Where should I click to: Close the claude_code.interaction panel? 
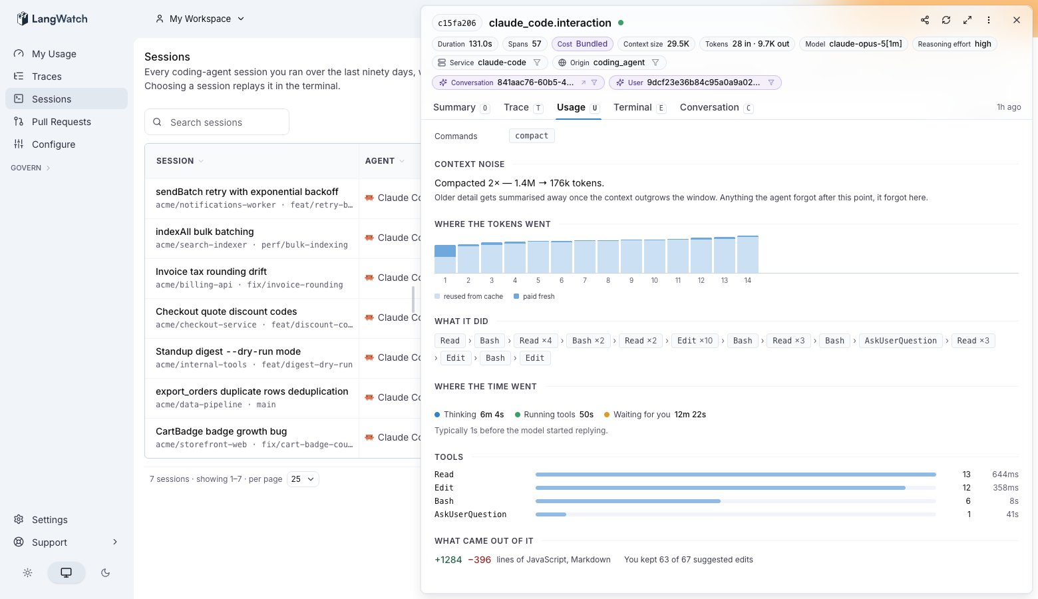1017,20
